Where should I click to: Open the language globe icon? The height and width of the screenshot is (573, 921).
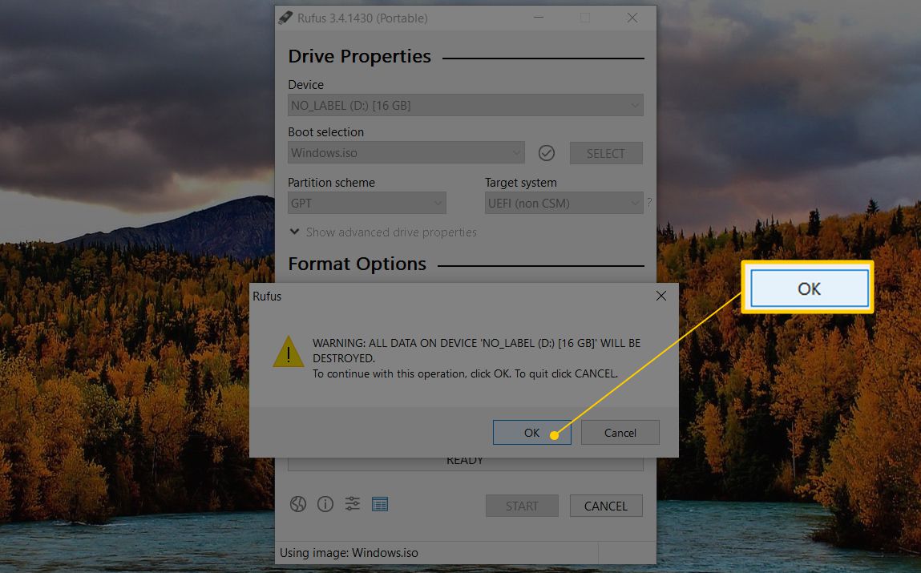pyautogui.click(x=298, y=504)
